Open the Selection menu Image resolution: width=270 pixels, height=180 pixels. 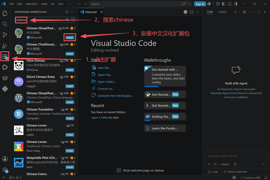pyautogui.click(x=31, y=4)
